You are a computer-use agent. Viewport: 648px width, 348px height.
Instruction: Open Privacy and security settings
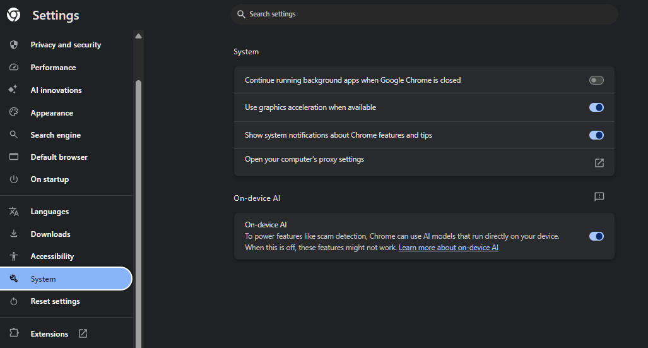coord(66,45)
